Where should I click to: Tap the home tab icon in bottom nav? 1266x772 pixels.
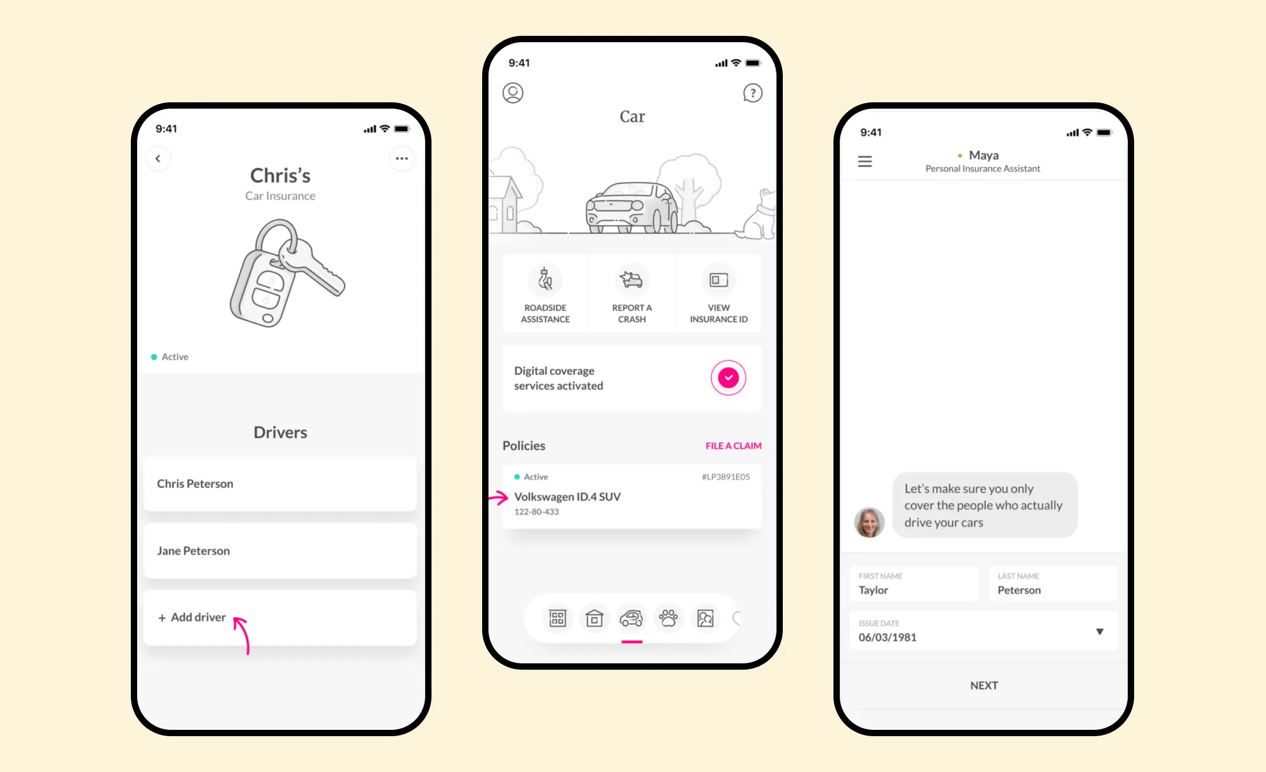pos(594,619)
